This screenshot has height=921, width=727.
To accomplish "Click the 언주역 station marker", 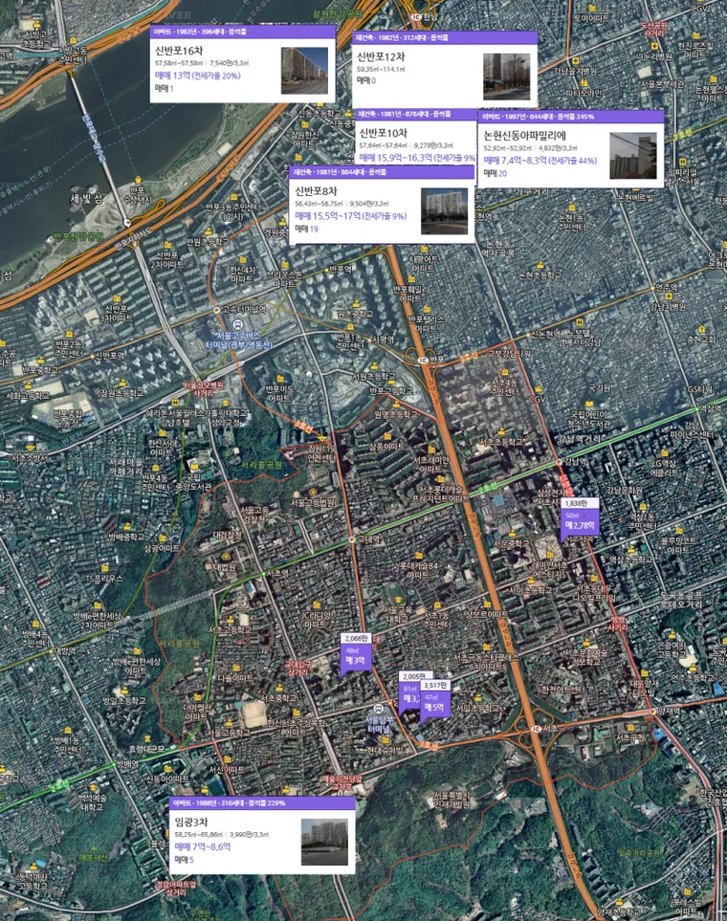I will coord(653,288).
